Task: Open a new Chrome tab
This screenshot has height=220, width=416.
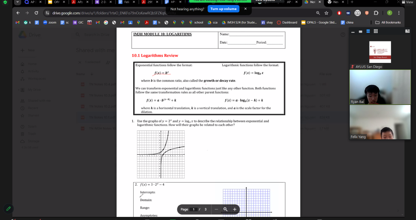Action: (x=352, y=2)
